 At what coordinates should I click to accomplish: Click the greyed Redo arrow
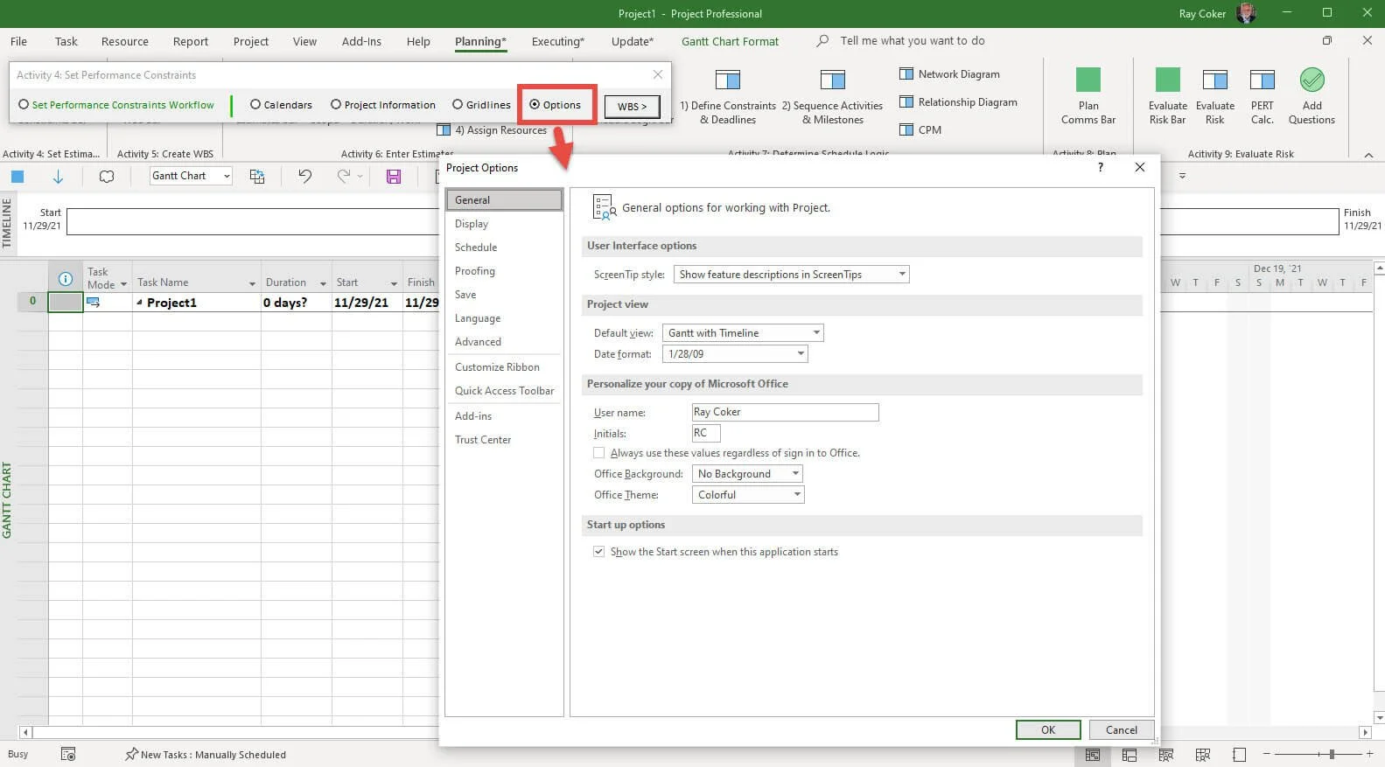(x=344, y=176)
